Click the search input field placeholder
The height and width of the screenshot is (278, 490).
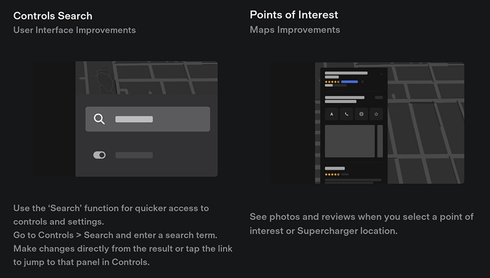click(x=134, y=119)
